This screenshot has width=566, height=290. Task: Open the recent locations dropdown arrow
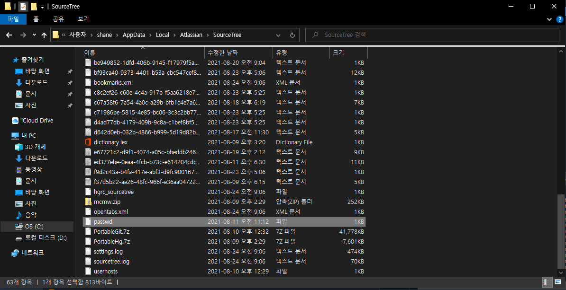click(34, 35)
